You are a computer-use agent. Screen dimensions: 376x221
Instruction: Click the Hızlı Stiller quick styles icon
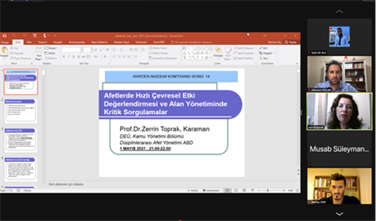click(x=228, y=51)
